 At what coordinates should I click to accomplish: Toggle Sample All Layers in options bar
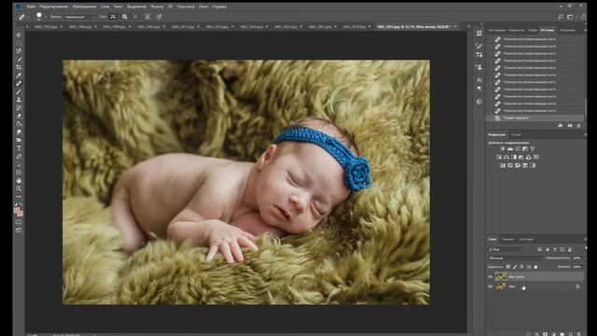(x=147, y=17)
